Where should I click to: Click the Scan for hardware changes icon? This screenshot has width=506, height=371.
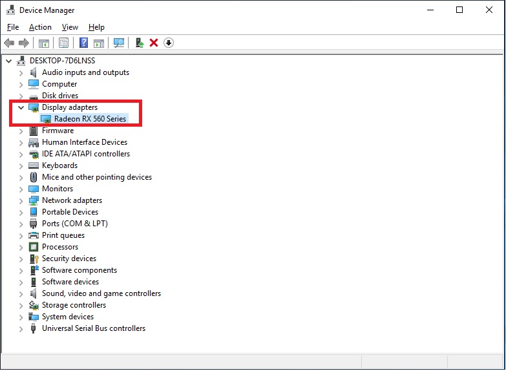coord(119,43)
